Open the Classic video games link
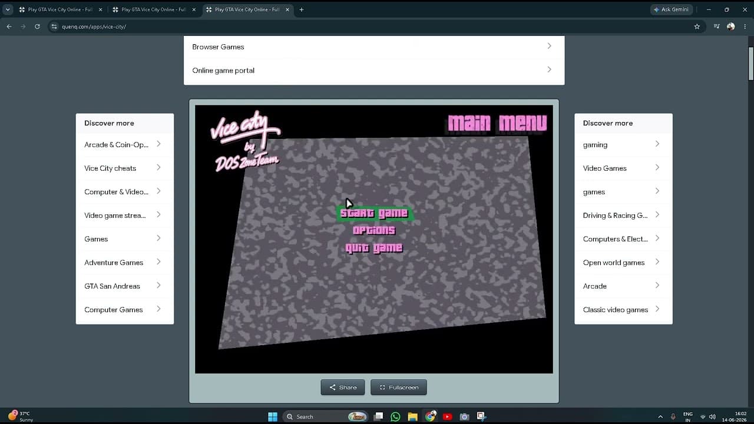The width and height of the screenshot is (754, 424). 623,310
